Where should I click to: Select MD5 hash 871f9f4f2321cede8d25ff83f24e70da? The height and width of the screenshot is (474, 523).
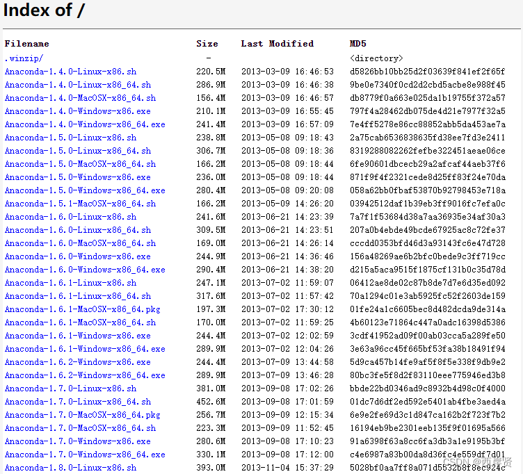[x=428, y=177]
